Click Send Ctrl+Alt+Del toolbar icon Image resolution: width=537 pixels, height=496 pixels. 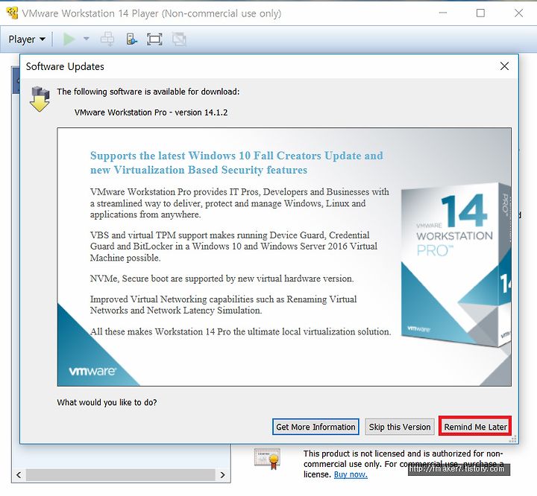[x=107, y=39]
